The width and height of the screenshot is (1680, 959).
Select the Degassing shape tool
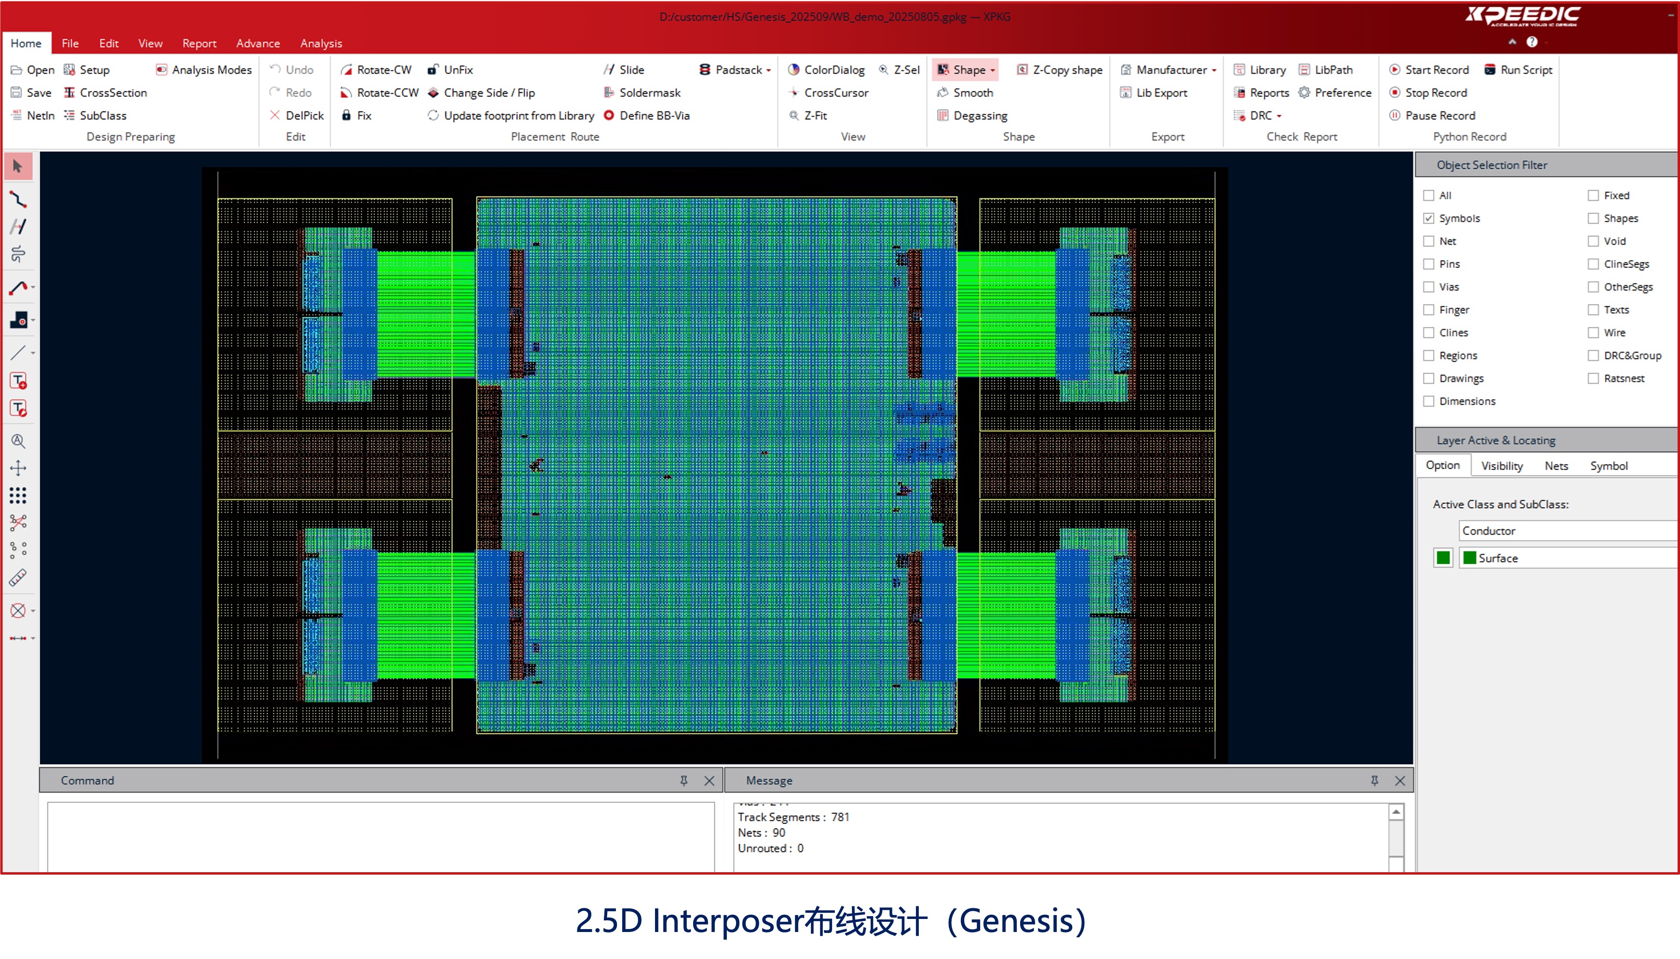tap(972, 116)
